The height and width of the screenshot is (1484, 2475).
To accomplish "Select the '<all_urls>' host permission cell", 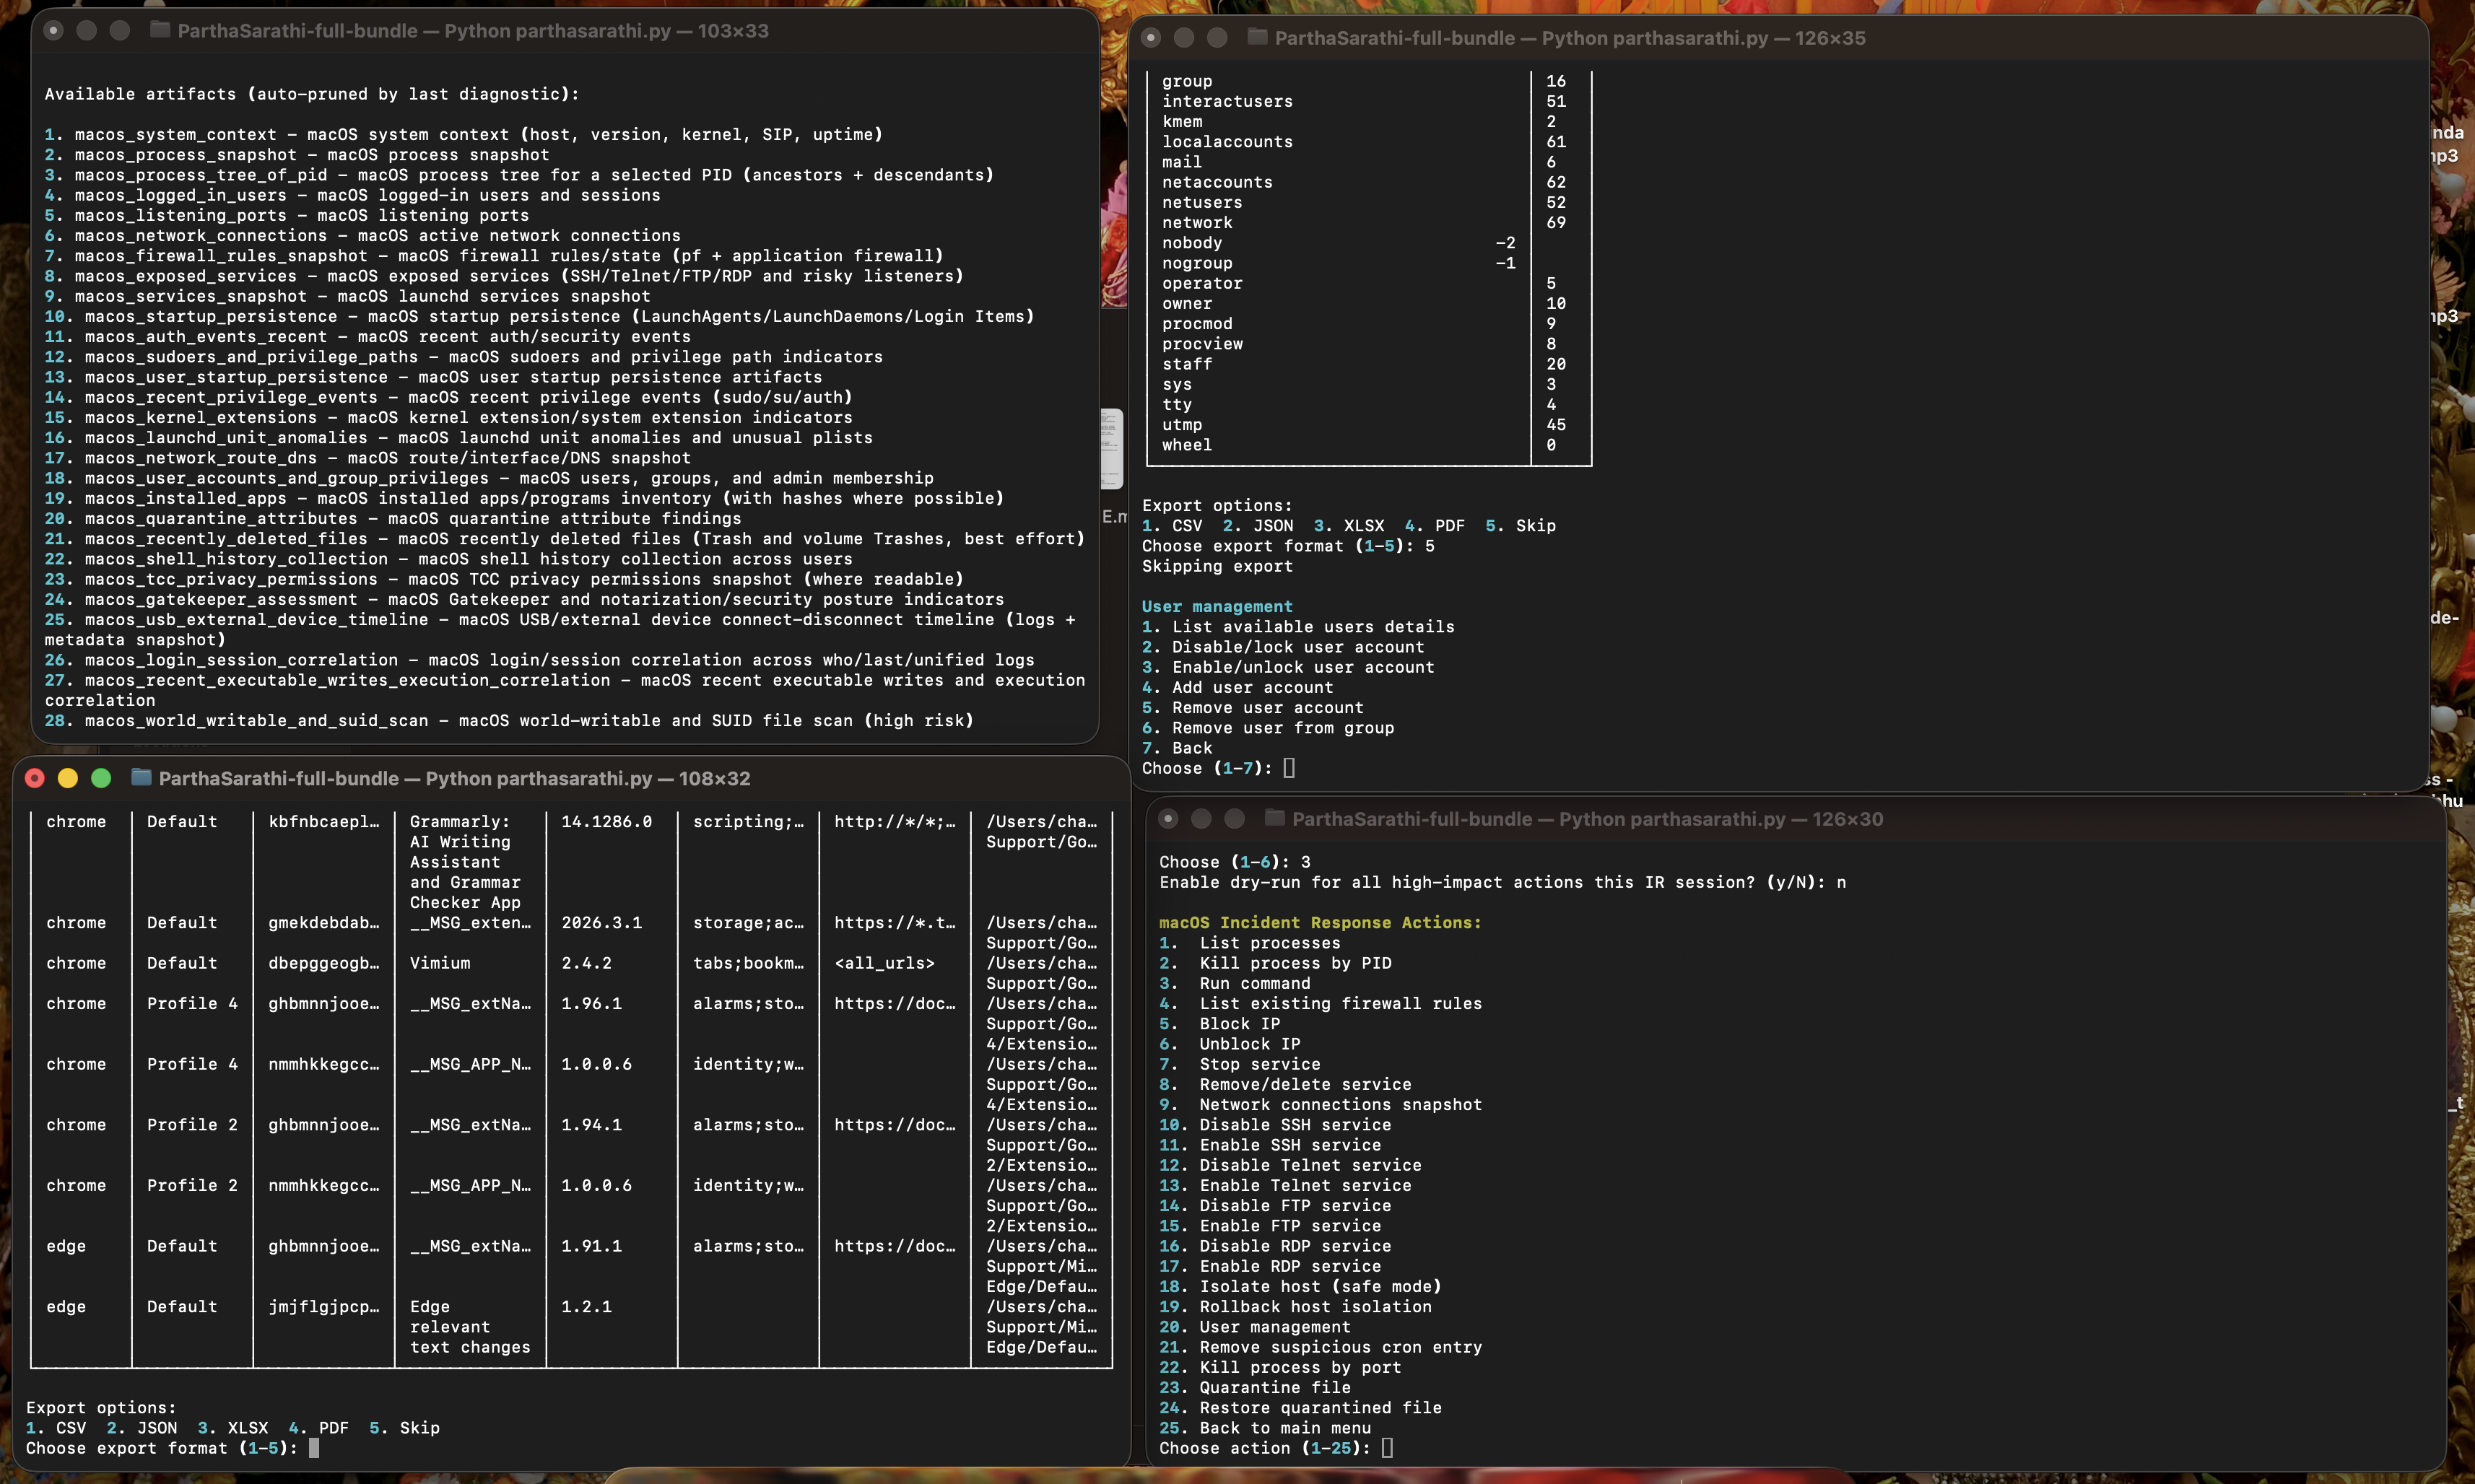I will [x=885, y=963].
